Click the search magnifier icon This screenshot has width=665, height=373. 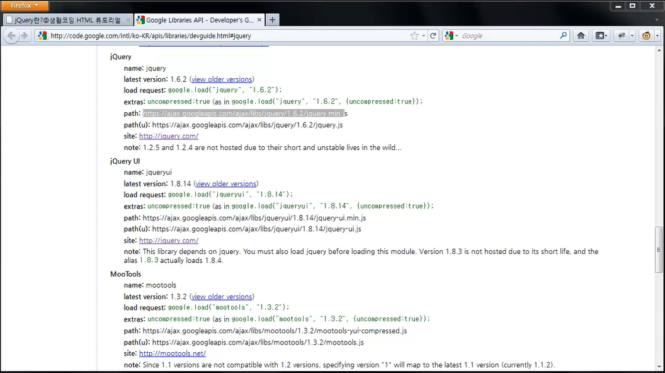[563, 36]
